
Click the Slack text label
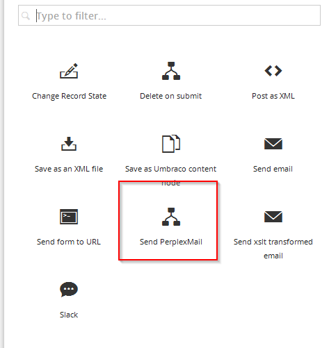(x=69, y=315)
